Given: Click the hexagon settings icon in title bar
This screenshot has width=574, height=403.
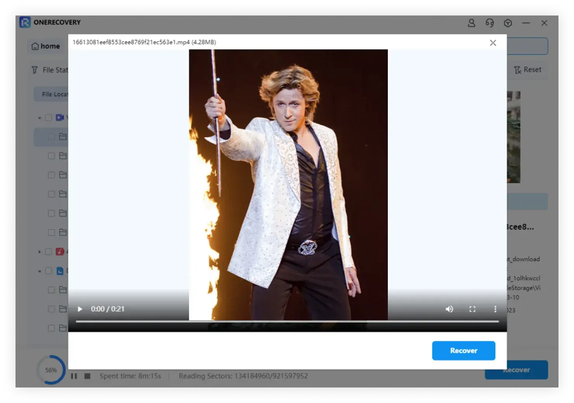Looking at the screenshot, I should (508, 23).
